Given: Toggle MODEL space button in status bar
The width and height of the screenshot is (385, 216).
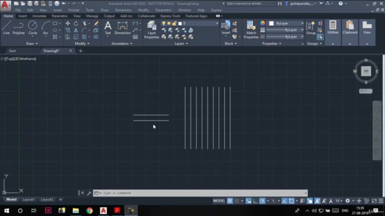Looking at the screenshot, I should 219,201.
